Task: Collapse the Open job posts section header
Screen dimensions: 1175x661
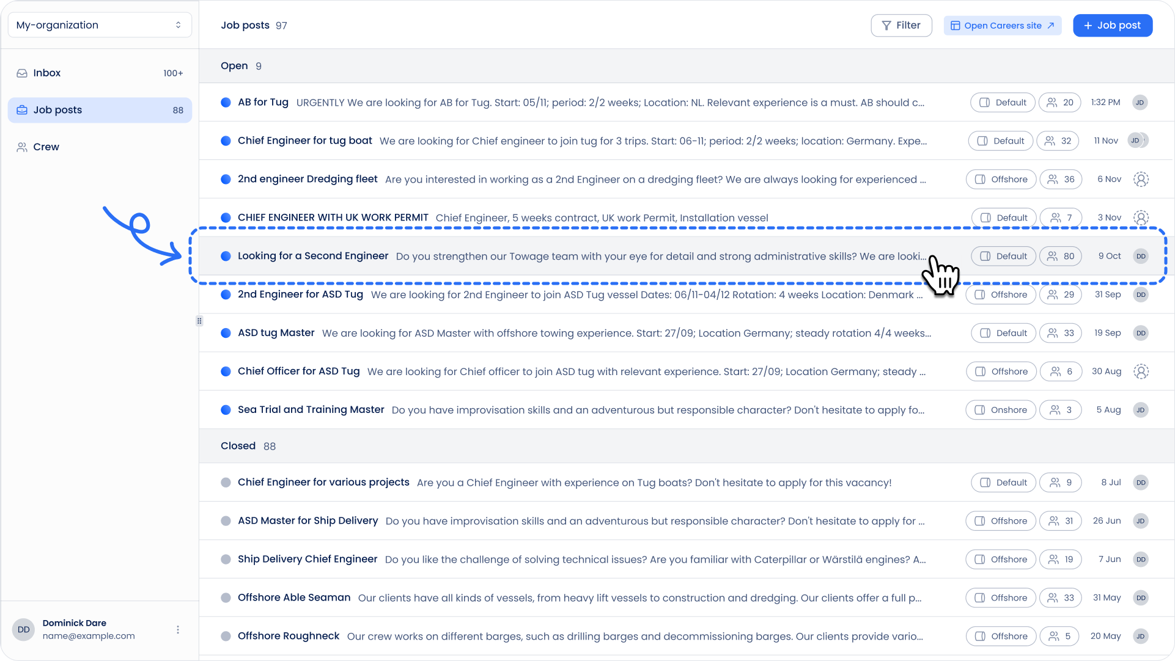Action: click(235, 66)
